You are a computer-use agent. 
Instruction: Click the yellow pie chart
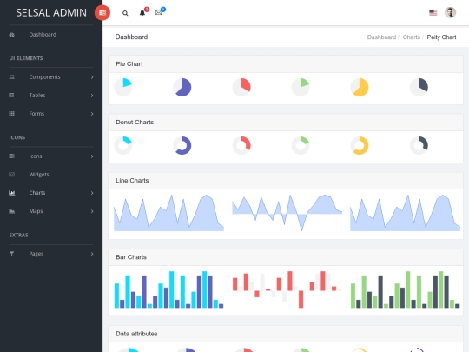[360, 87]
